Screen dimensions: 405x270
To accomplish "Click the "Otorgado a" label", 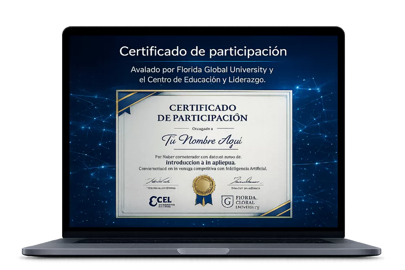I will tap(202, 129).
